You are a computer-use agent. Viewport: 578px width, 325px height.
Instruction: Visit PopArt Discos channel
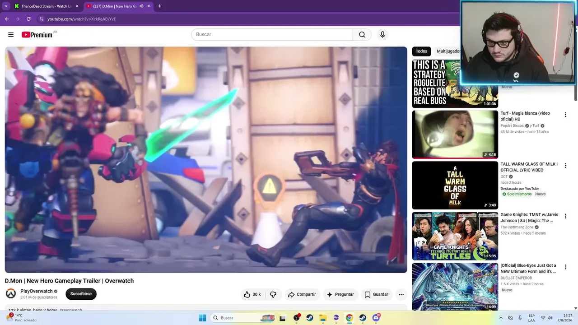[512, 126]
